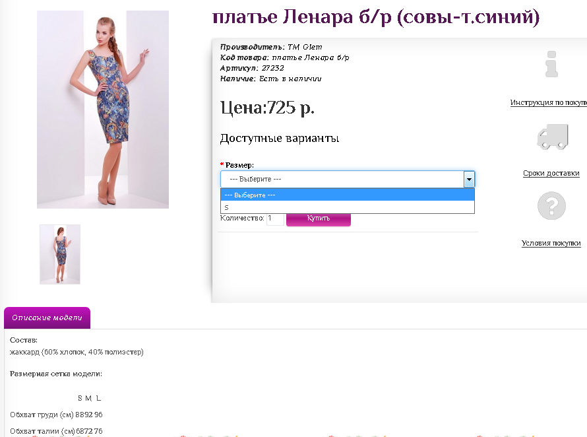
Task: Click the 'Количество' quantity input field
Action: coord(275,218)
